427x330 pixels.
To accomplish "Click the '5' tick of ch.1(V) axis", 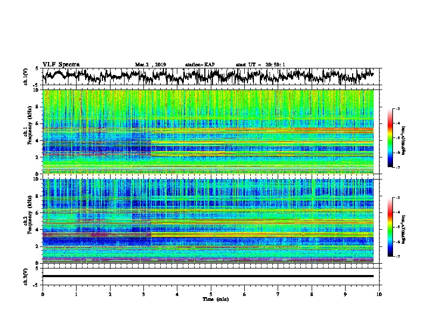I will click(37, 68).
